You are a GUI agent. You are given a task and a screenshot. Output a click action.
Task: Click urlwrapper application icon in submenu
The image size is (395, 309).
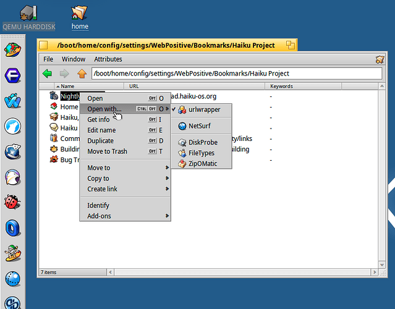(x=182, y=110)
